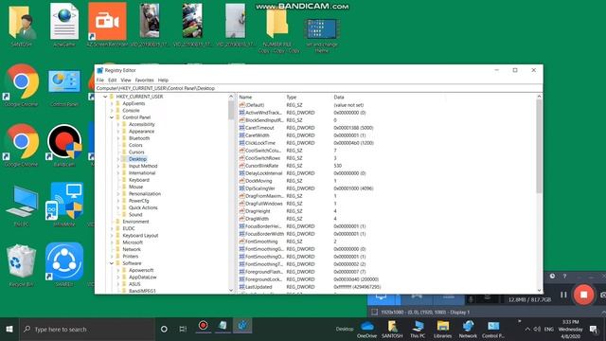Open the View menu in Registry Editor
The image size is (606, 341).
tap(126, 80)
